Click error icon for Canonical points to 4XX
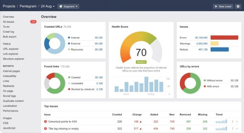244x133 pixels. (x=46, y=121)
